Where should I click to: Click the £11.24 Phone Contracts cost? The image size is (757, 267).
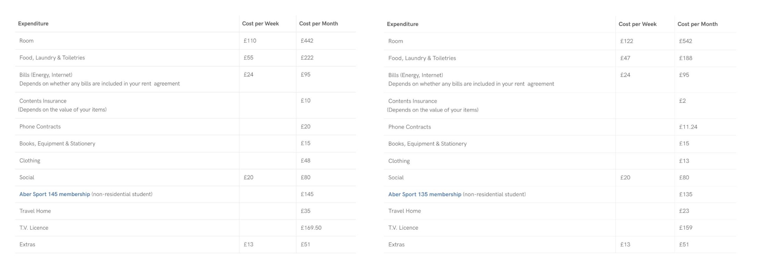(x=688, y=127)
